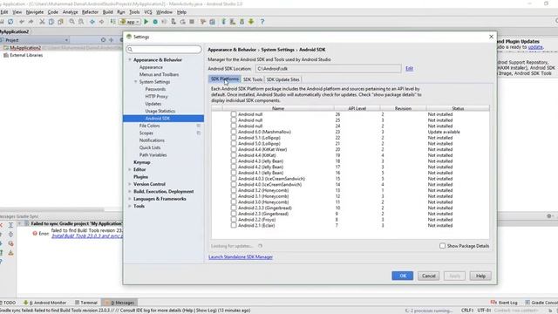Check the Android 2.3.3 (Gingerbread) checkbox
The width and height of the screenshot is (558, 314).
click(x=234, y=208)
